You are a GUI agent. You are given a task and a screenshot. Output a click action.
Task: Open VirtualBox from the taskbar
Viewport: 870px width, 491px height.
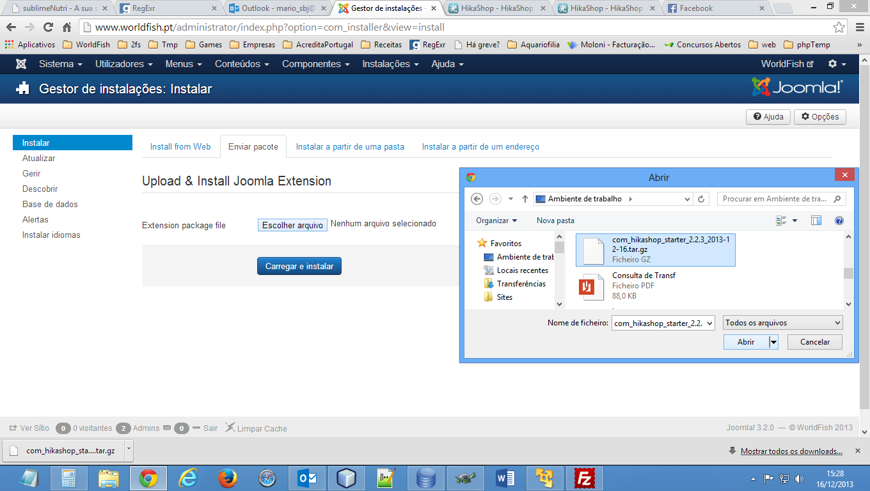[x=346, y=478]
